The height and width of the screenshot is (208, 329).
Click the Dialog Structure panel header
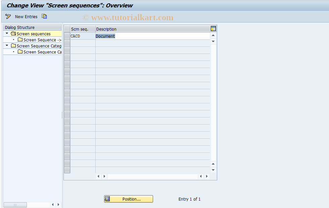pyautogui.click(x=32, y=27)
